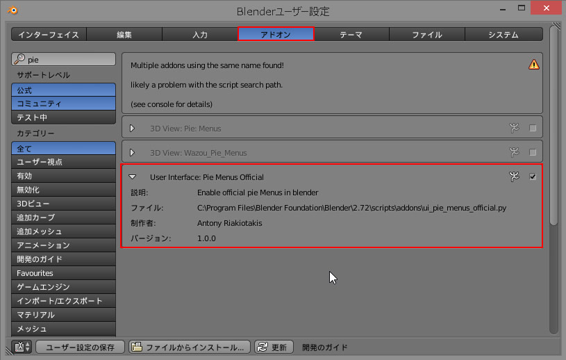
Task: Select the インポート/エクスポート category
Action: (63, 301)
